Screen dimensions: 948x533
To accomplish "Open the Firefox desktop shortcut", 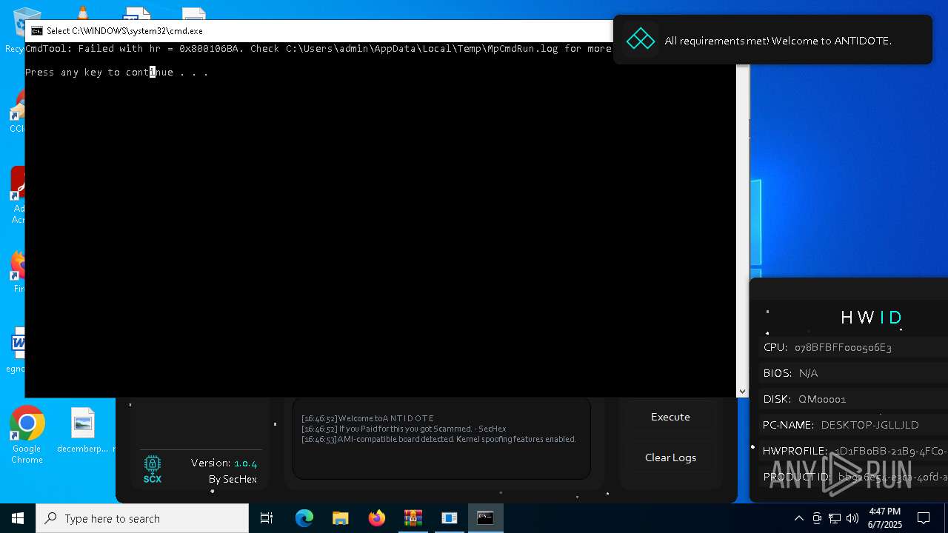I will point(18,271).
